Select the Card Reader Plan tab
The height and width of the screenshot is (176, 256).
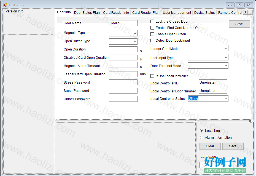pos(146,13)
